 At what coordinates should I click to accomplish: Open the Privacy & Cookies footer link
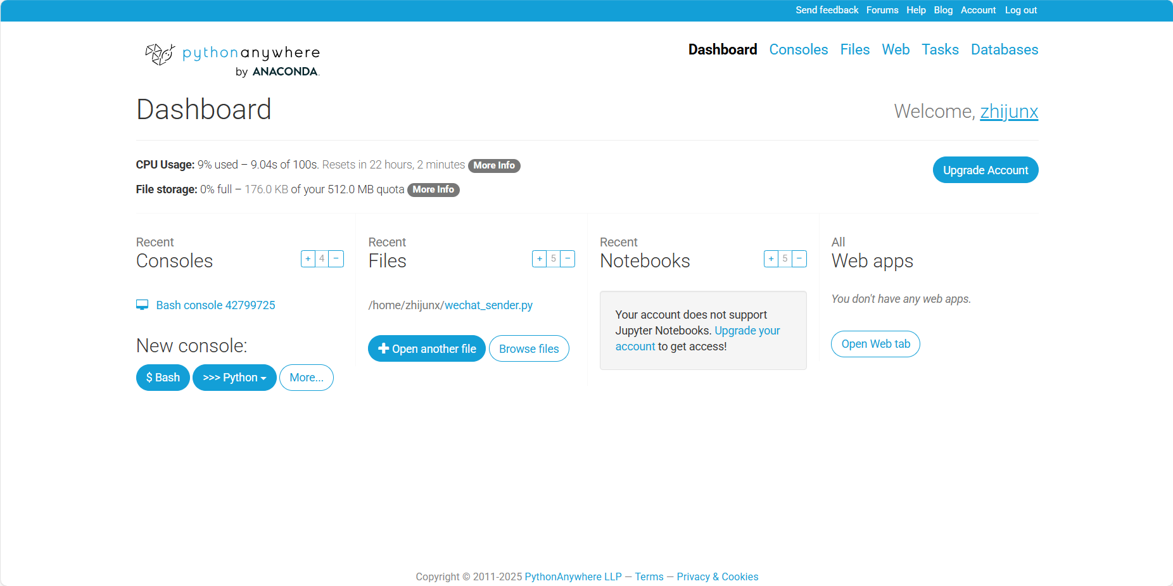point(718,576)
